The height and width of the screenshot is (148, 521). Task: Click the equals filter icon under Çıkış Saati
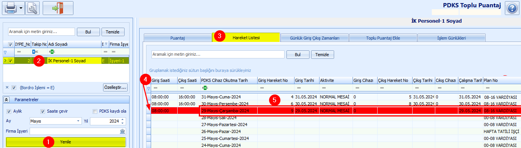pos(181,88)
